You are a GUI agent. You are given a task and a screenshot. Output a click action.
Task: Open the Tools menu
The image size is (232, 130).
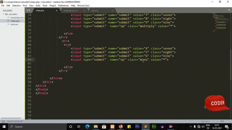click(45, 6)
